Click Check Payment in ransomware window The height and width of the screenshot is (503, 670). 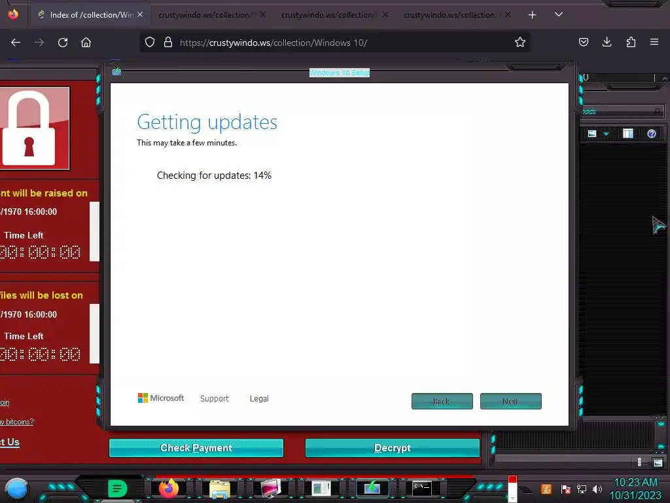click(x=196, y=448)
